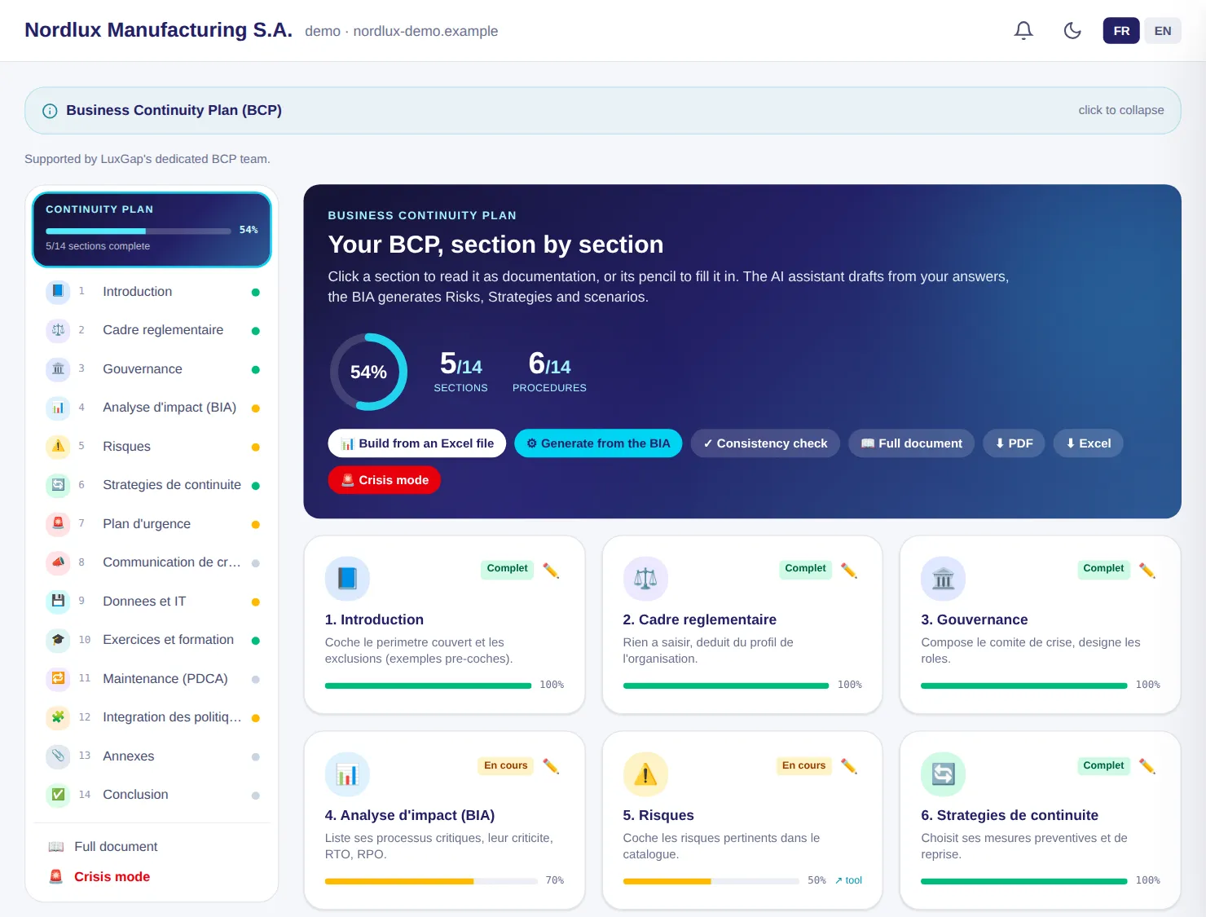
Task: Download the Excel export
Action: [1089, 443]
